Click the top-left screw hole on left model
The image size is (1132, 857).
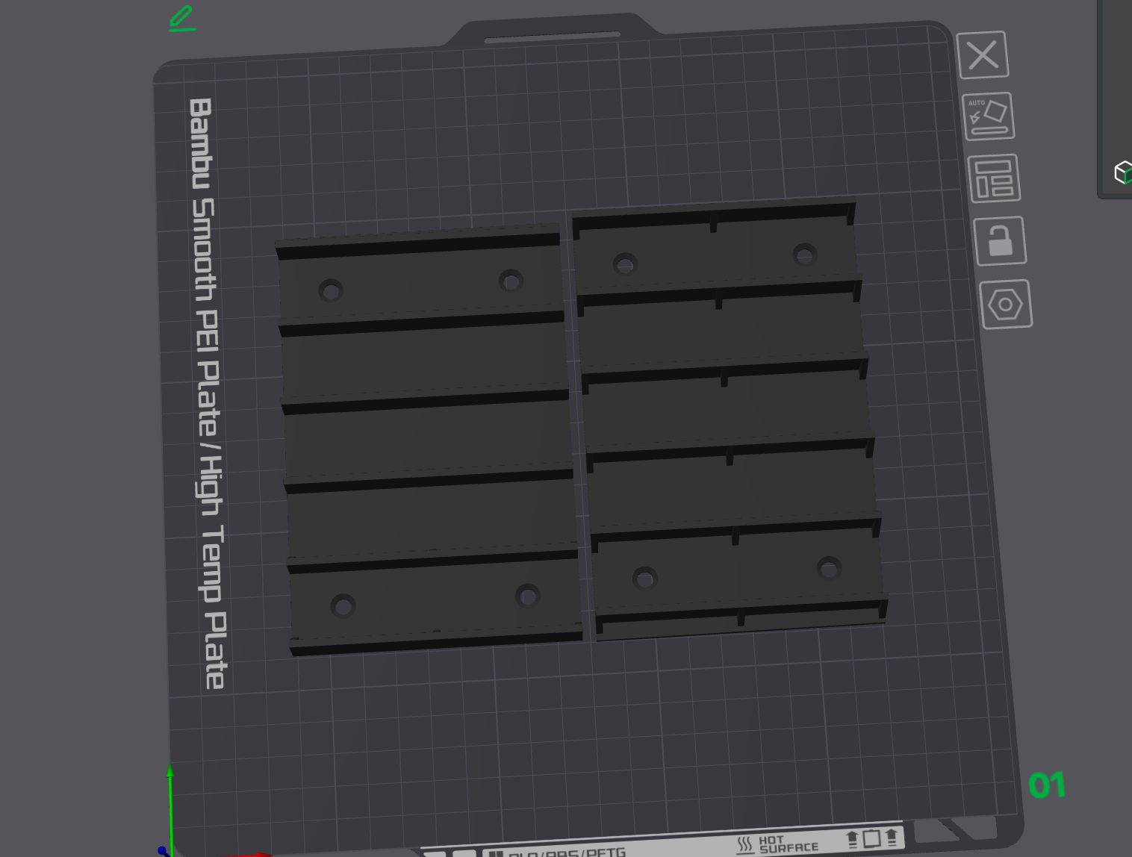coord(331,290)
